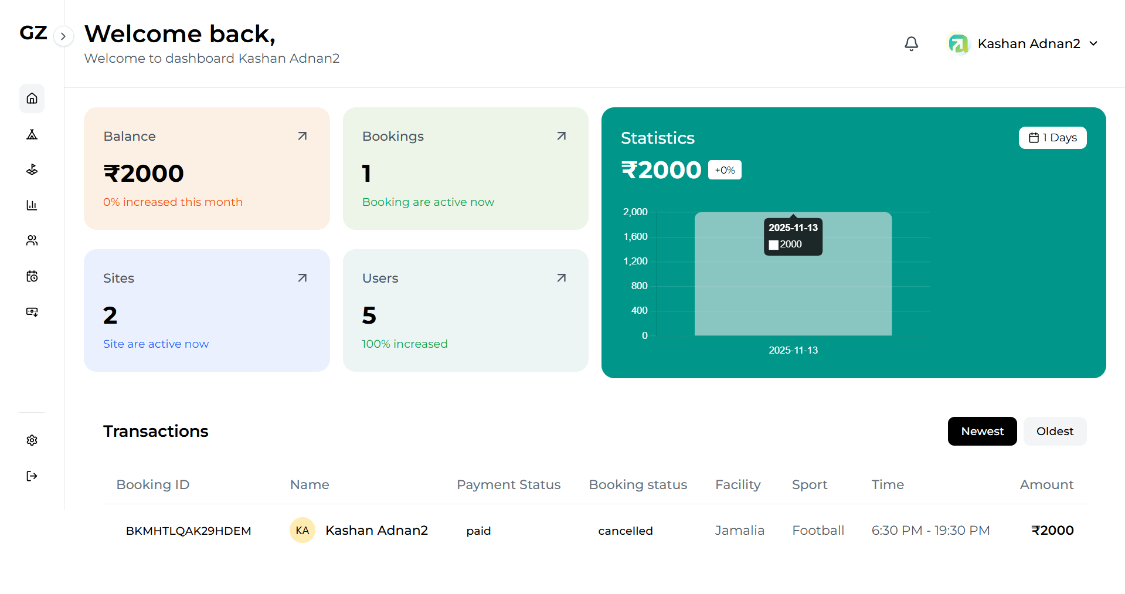Sort transactions by Oldest
This screenshot has width=1125, height=594.
click(1055, 432)
